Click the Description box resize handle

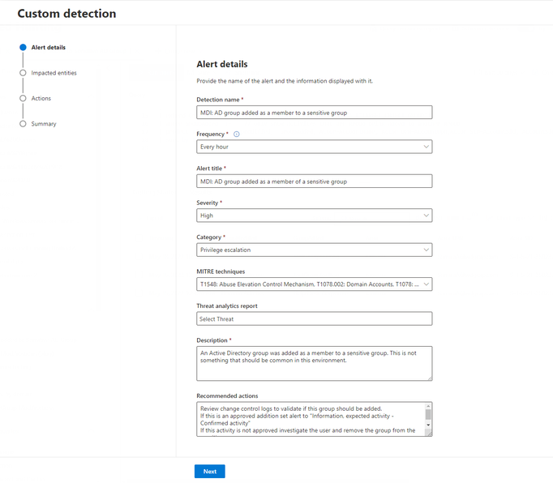point(429,377)
